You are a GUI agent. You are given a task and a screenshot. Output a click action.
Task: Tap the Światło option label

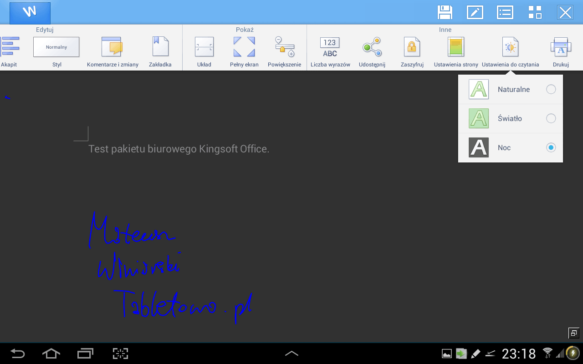(x=510, y=118)
